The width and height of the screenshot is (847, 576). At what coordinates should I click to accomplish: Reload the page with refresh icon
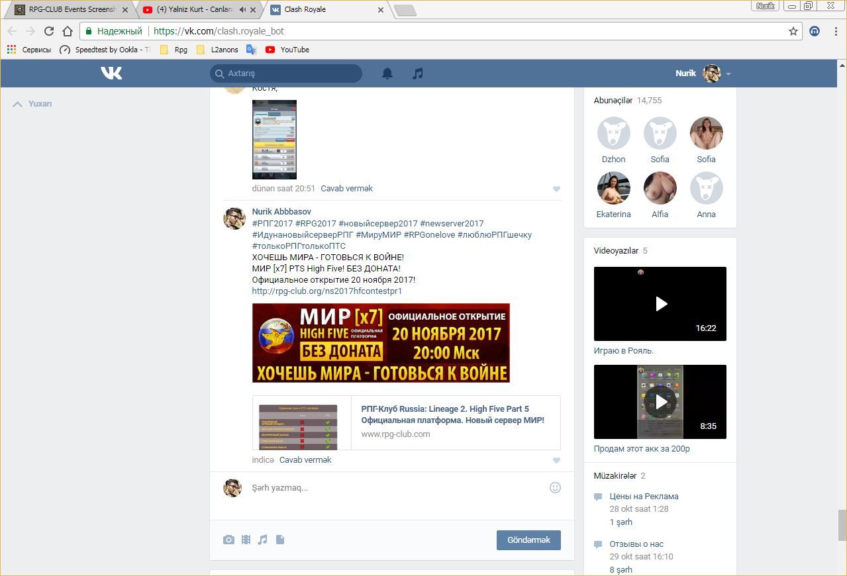49,31
